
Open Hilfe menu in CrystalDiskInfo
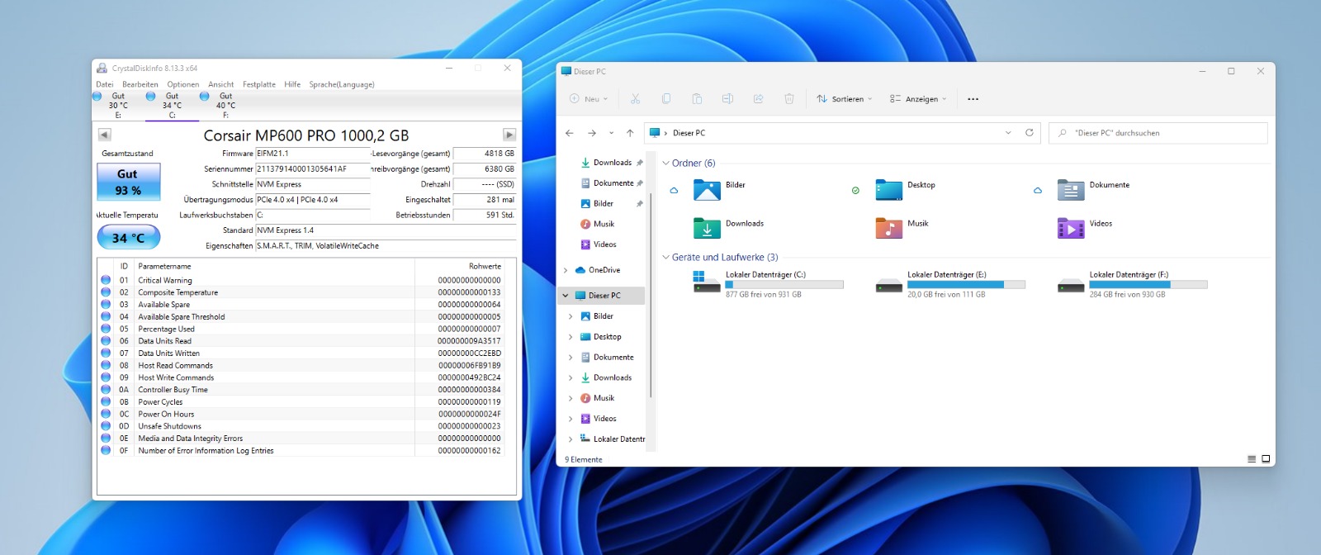pyautogui.click(x=292, y=84)
